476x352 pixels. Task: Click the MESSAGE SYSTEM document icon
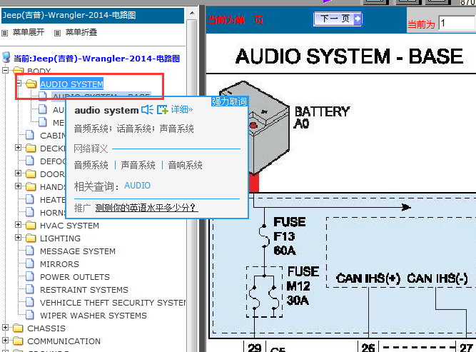[30, 251]
